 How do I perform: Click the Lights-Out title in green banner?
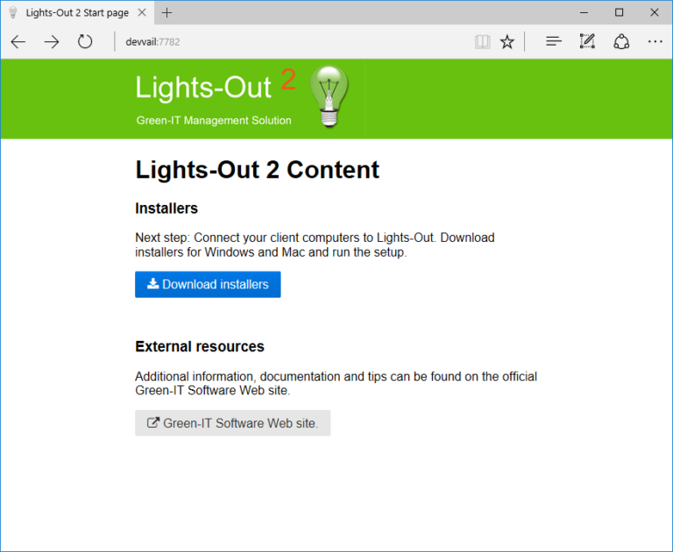point(203,88)
